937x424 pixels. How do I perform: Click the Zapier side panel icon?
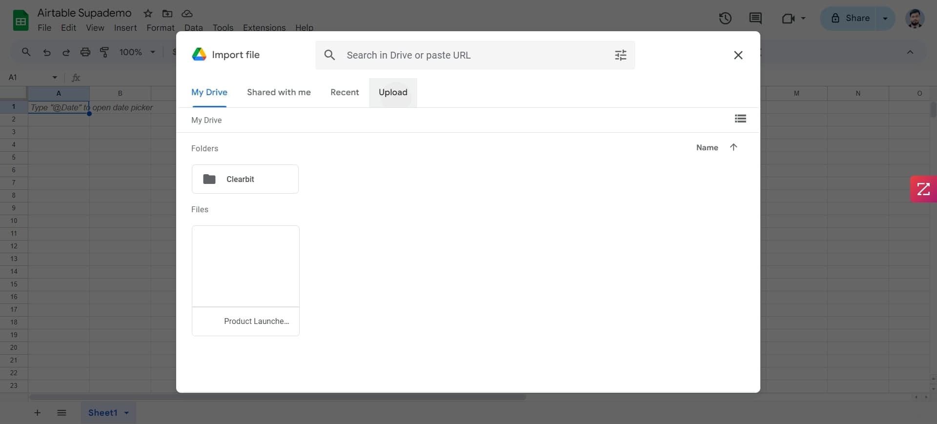923,189
